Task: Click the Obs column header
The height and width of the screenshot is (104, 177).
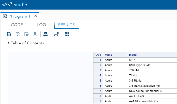Action: [x=98, y=55]
